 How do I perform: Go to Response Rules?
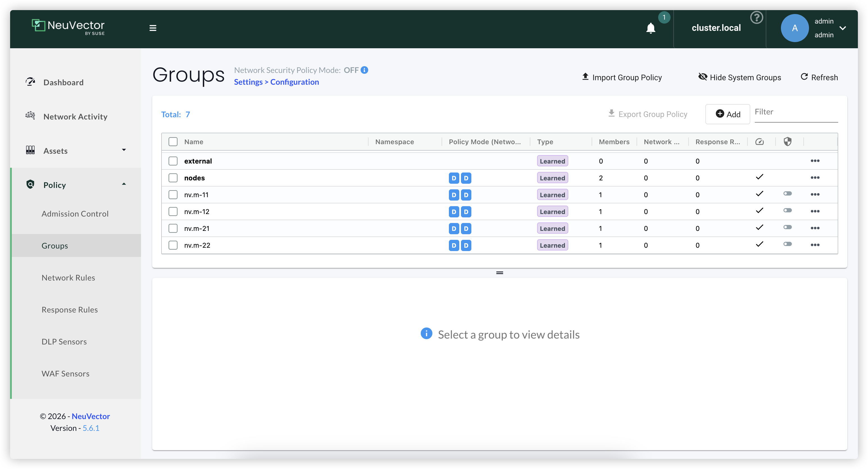(x=70, y=309)
